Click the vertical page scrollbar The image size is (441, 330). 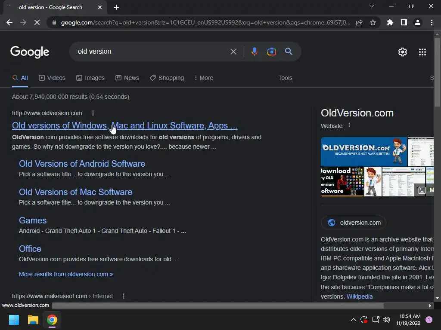[437, 73]
